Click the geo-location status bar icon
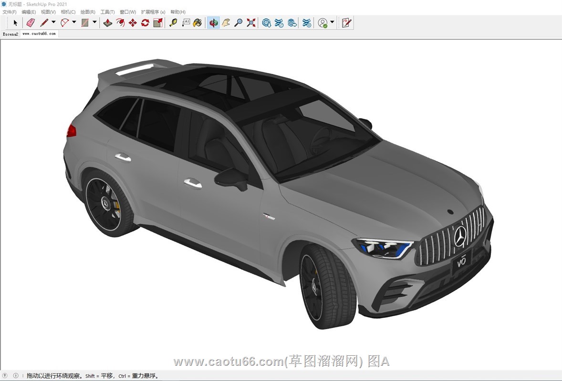Viewport: 562px width, 381px height. click(5, 376)
